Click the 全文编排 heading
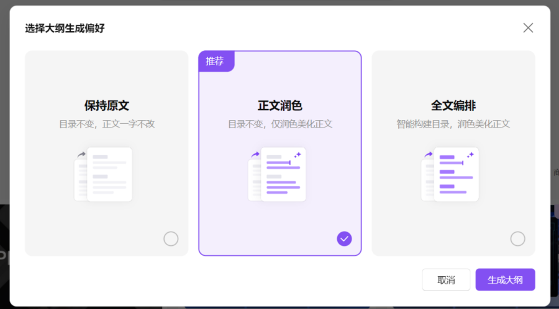 coord(453,106)
